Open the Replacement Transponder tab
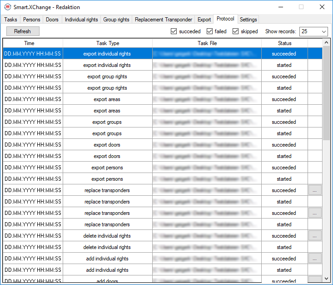The height and width of the screenshot is (285, 333). (x=164, y=20)
